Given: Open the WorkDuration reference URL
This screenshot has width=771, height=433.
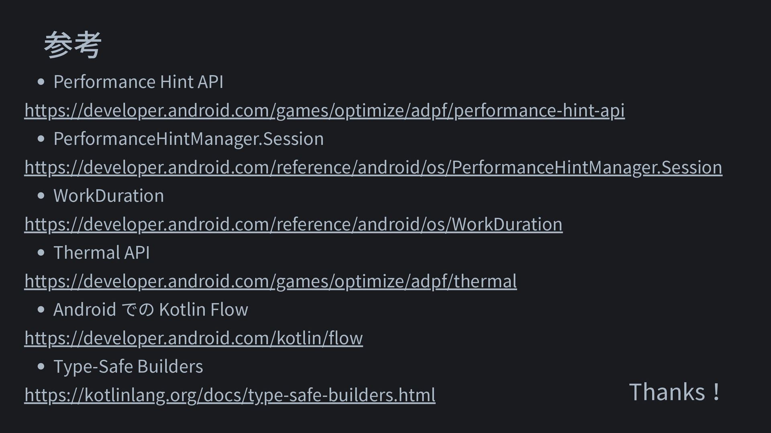Looking at the screenshot, I should tap(293, 224).
